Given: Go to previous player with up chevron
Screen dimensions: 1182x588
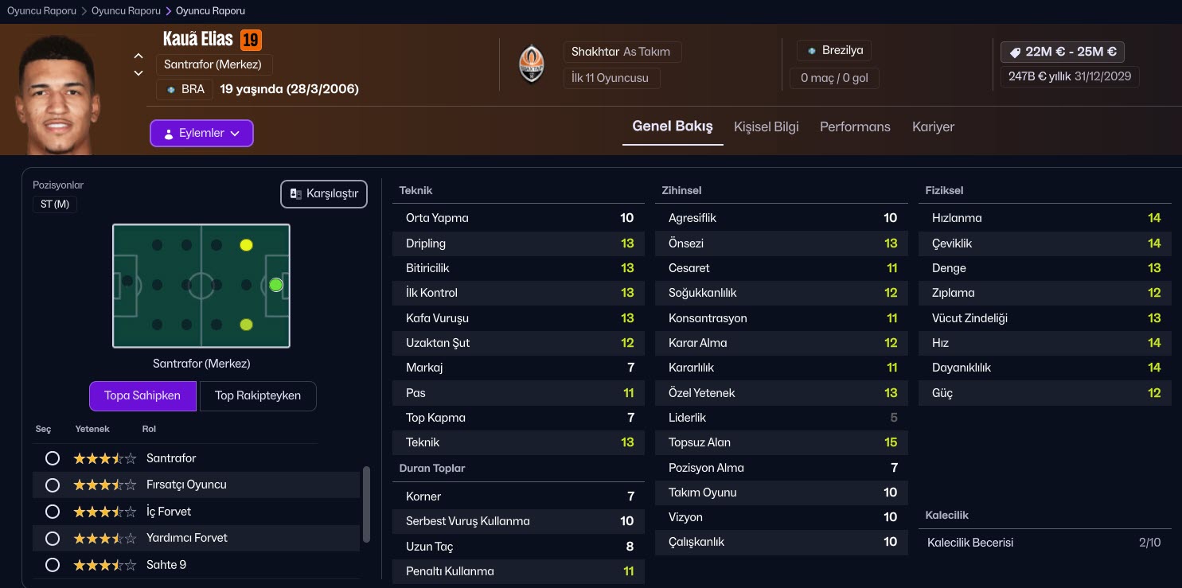Looking at the screenshot, I should click(138, 56).
